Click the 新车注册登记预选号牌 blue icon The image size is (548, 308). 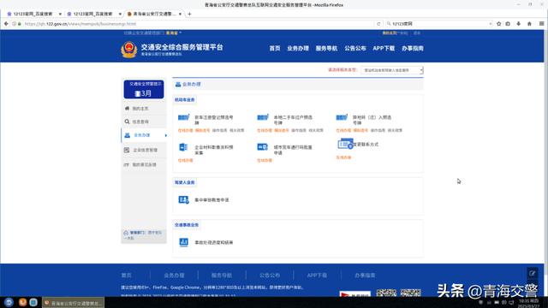tap(183, 117)
